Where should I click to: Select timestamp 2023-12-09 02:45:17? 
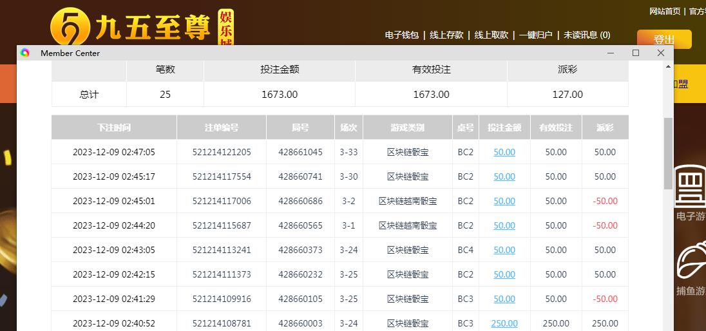click(114, 176)
